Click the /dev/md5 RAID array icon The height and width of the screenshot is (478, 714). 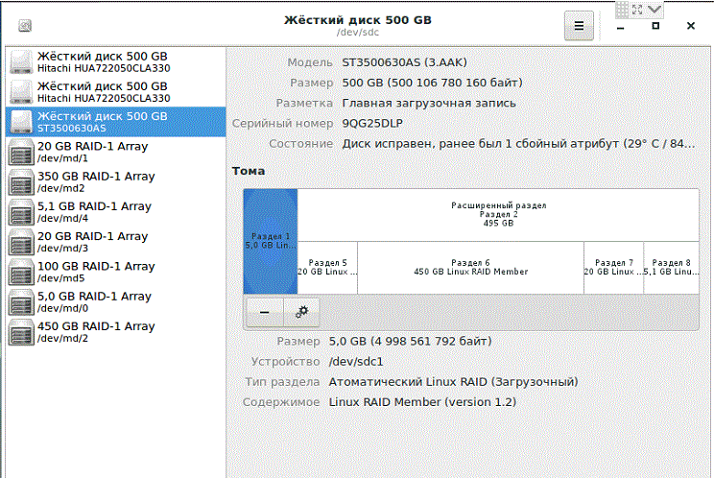[x=21, y=273]
